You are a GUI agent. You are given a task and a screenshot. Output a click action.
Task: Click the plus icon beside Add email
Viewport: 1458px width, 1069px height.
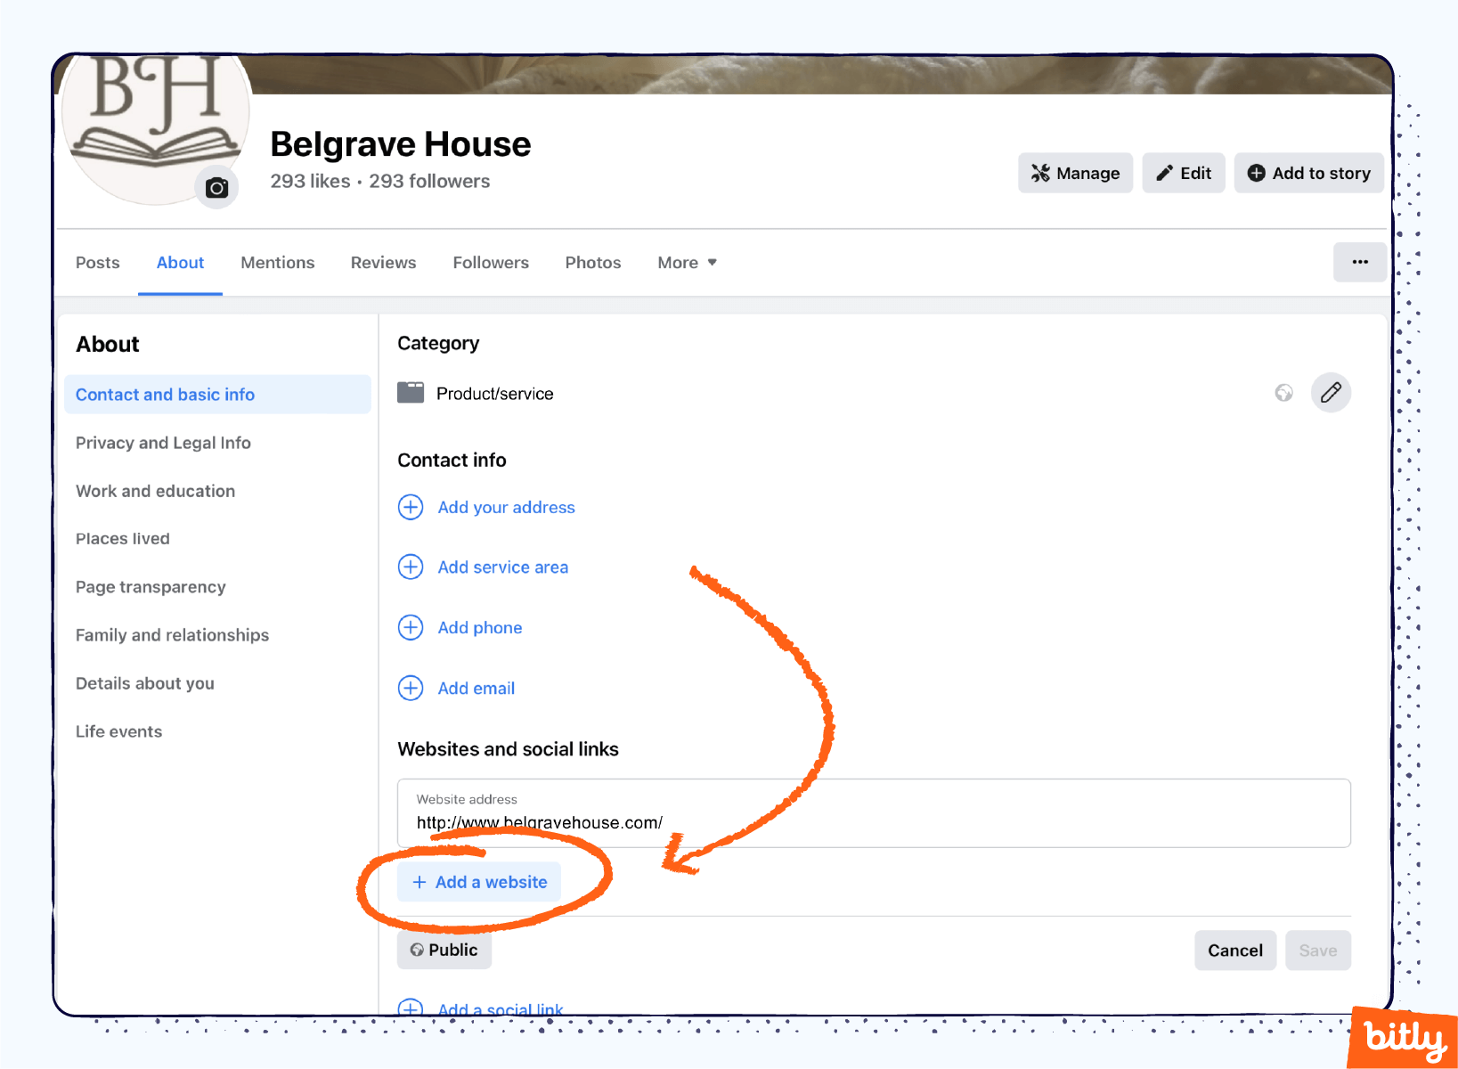point(411,688)
